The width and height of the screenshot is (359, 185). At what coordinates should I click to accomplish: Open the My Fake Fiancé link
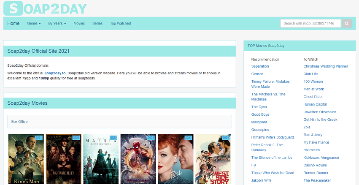pos(316,142)
